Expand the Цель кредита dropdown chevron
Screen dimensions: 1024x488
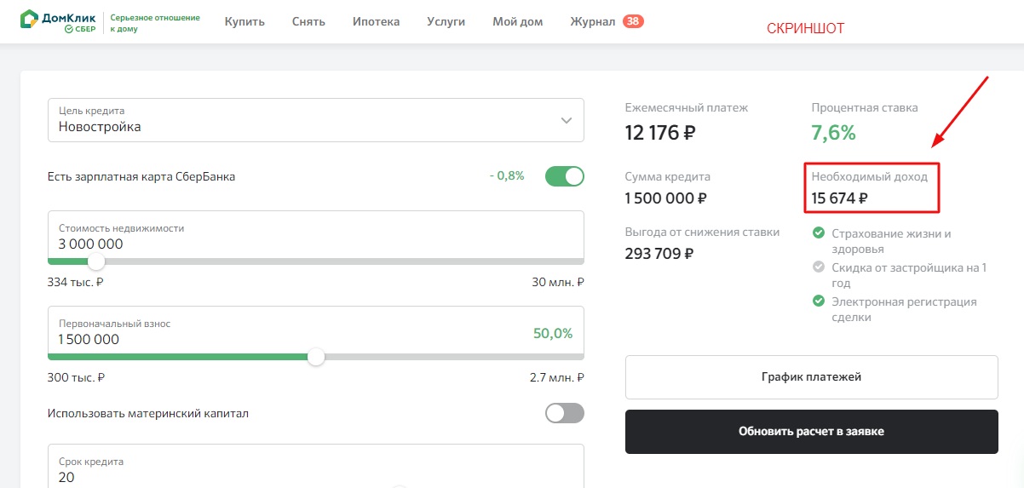point(567,120)
